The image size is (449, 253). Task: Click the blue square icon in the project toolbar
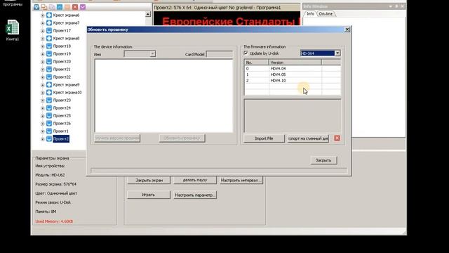point(60,7)
